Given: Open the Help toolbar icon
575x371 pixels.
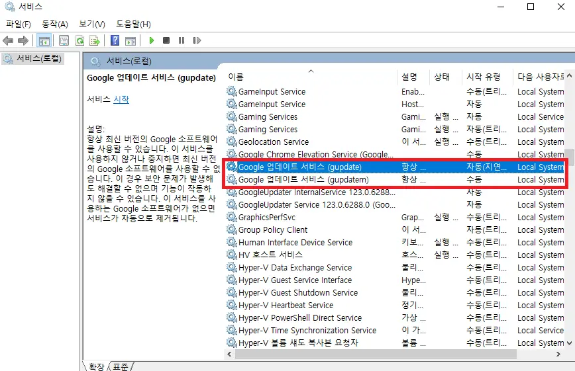Looking at the screenshot, I should pos(115,40).
